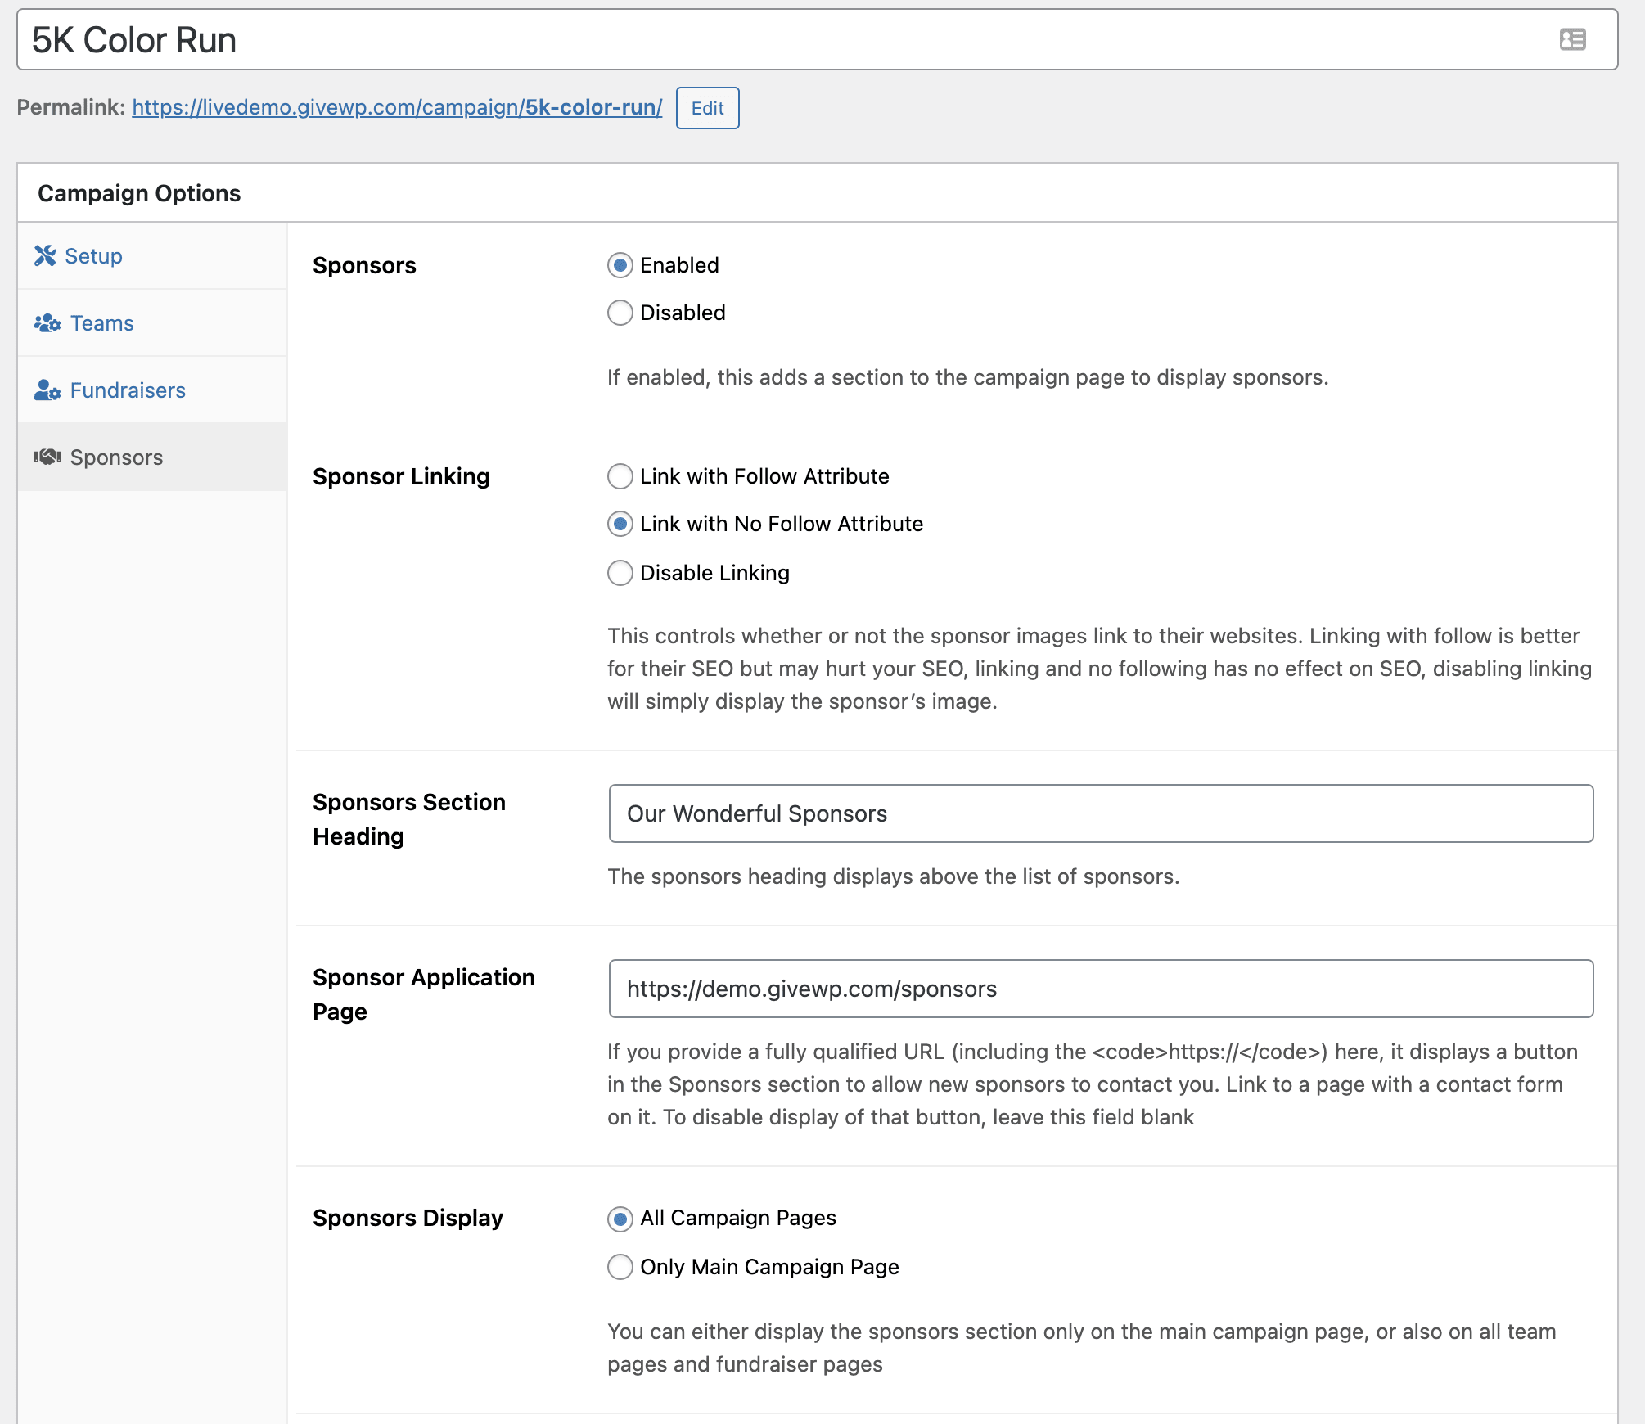Choose Link with Follow Attribute
The width and height of the screenshot is (1645, 1424).
pos(620,476)
